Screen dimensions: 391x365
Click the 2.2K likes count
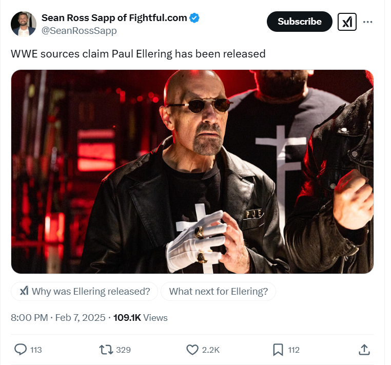pos(210,350)
